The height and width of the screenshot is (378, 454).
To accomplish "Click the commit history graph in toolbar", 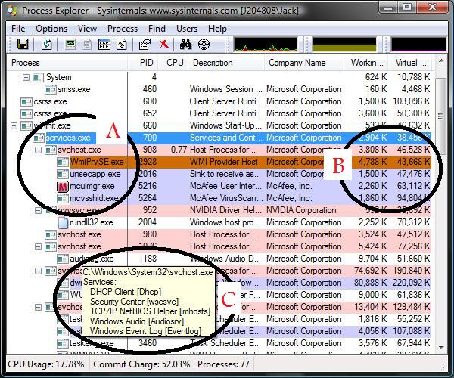I will (x=344, y=45).
